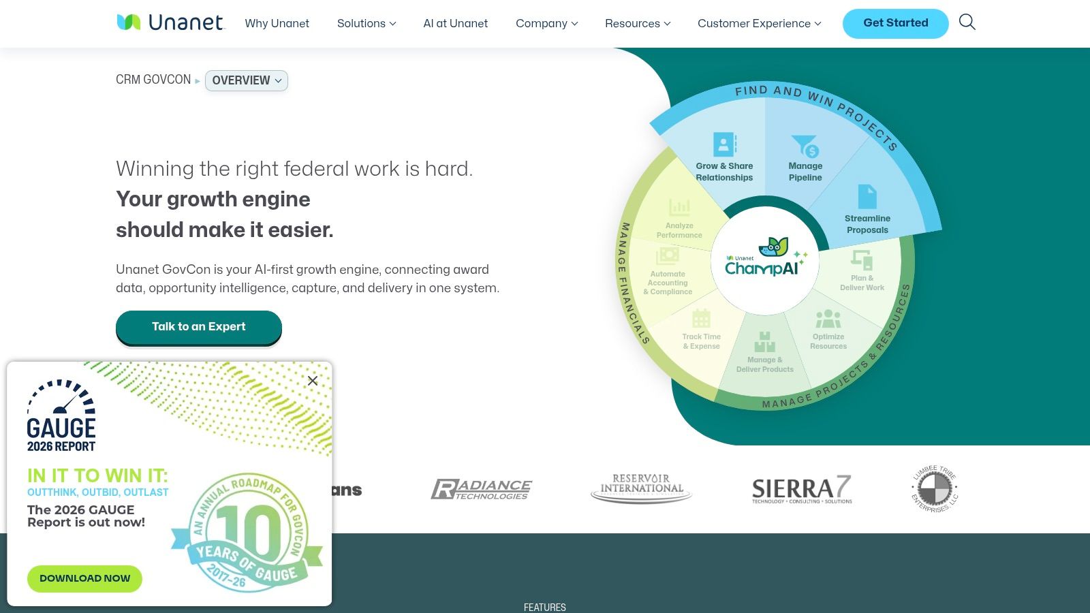The width and height of the screenshot is (1090, 613).
Task: Open the Why Unanet menu item
Action: click(x=277, y=23)
